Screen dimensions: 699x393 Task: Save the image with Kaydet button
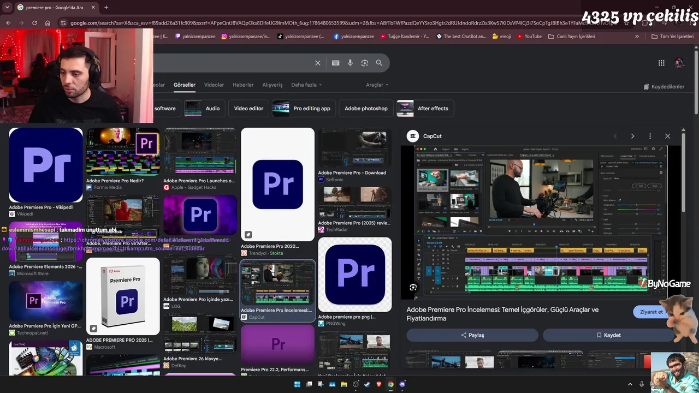tap(608, 335)
